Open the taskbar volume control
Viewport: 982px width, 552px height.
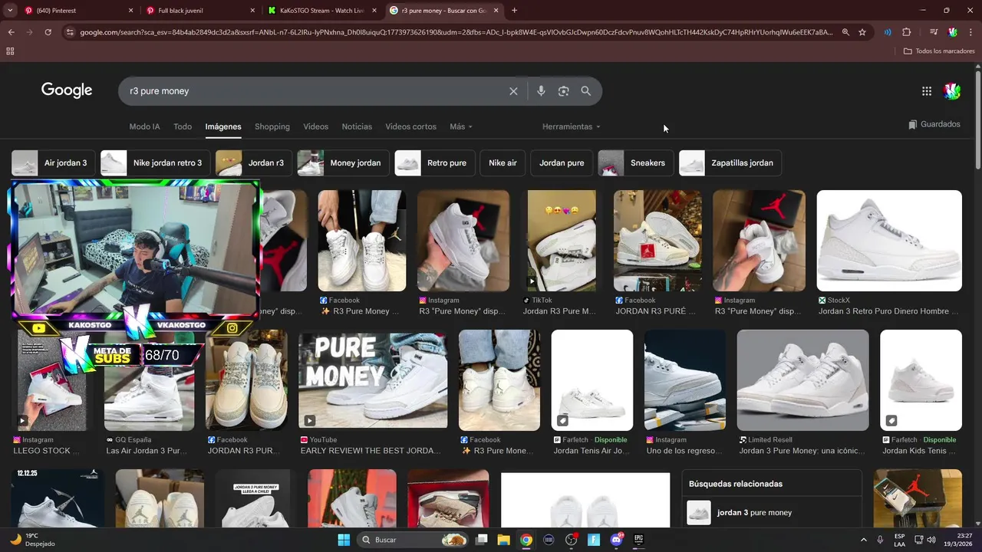tap(932, 540)
